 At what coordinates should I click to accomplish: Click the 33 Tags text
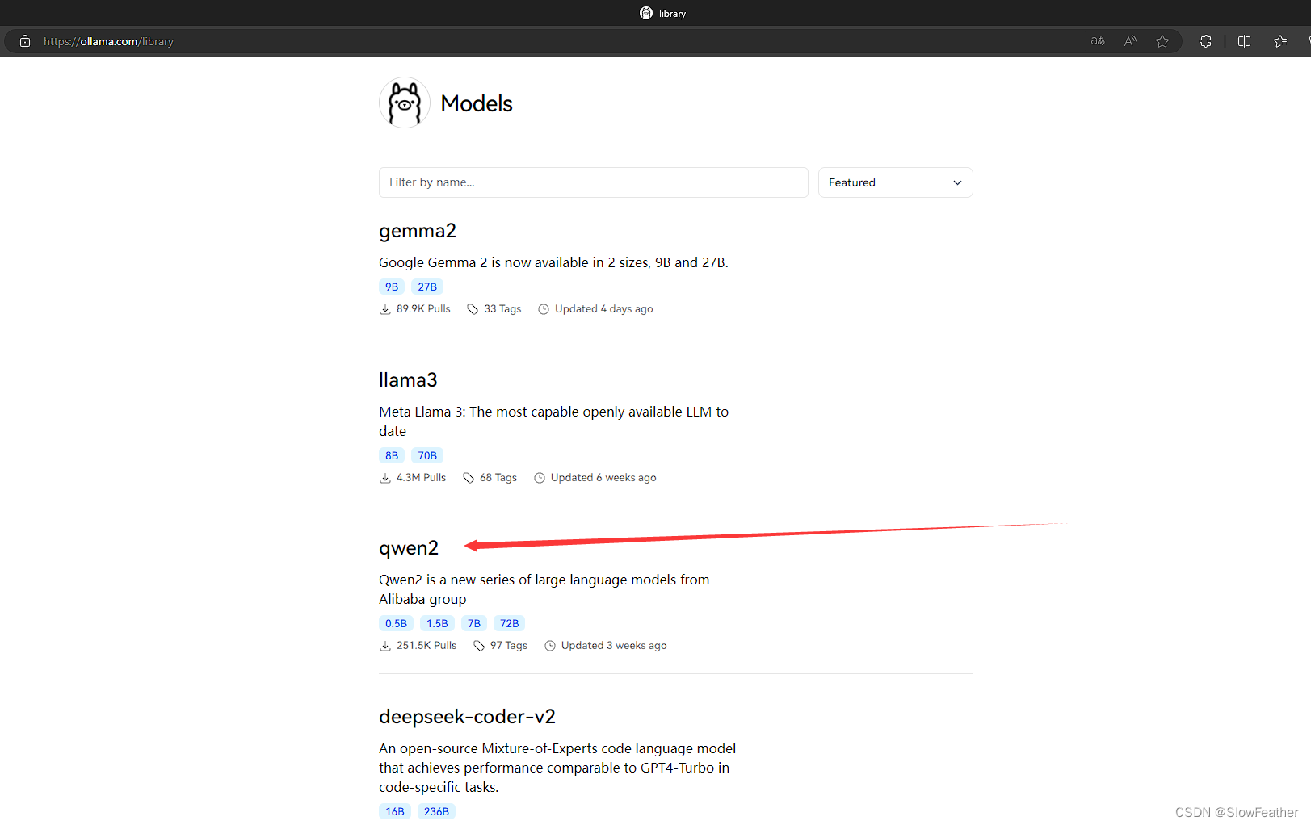[502, 309]
